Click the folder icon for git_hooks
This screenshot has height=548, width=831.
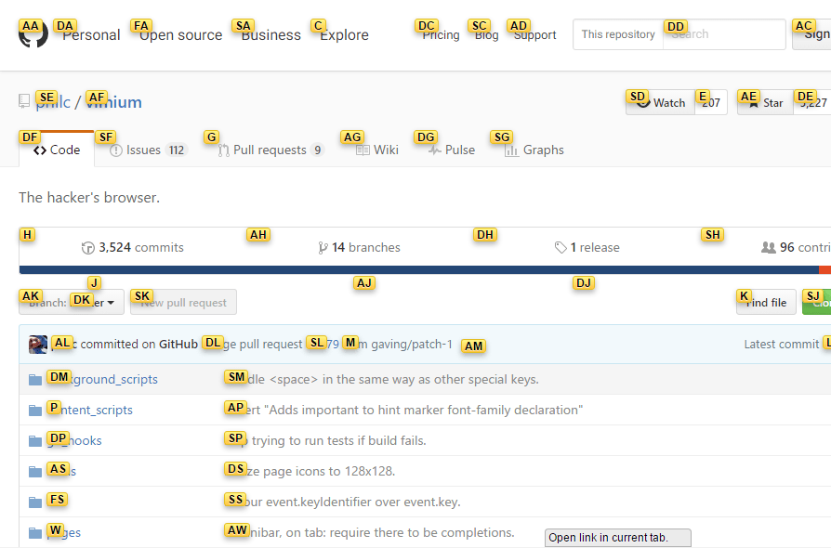pos(35,441)
